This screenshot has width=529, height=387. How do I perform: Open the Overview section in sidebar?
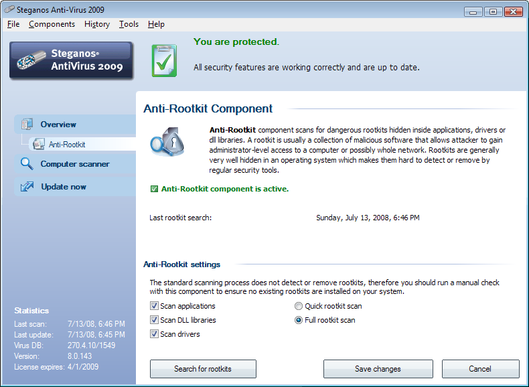(75, 124)
